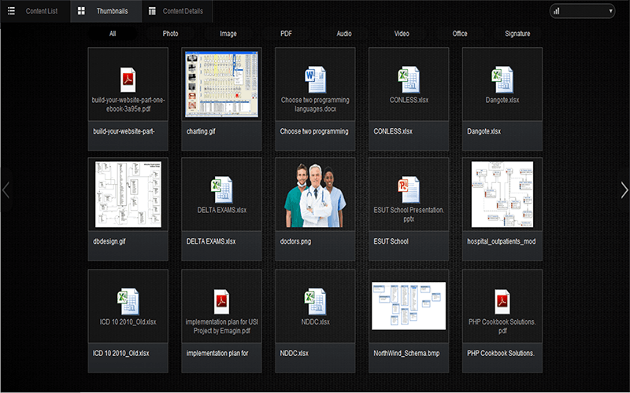Image resolution: width=630 pixels, height=393 pixels.
Task: Open the view options dropdown at top right
Action: tap(582, 11)
